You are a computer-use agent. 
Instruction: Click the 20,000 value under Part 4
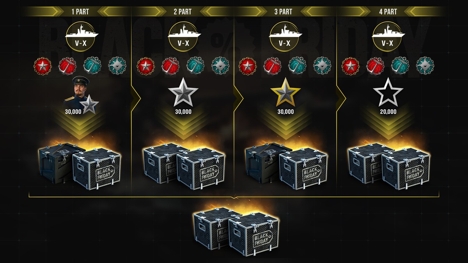[388, 112]
